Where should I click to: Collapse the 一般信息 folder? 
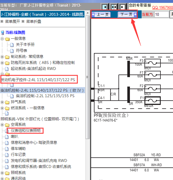click(x=2, y=39)
